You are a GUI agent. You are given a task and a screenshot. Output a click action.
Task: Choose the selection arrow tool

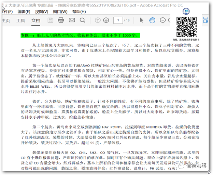(x=141, y=20)
